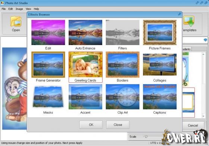Open the File menu
This screenshot has height=146, width=209.
(x=4, y=9)
